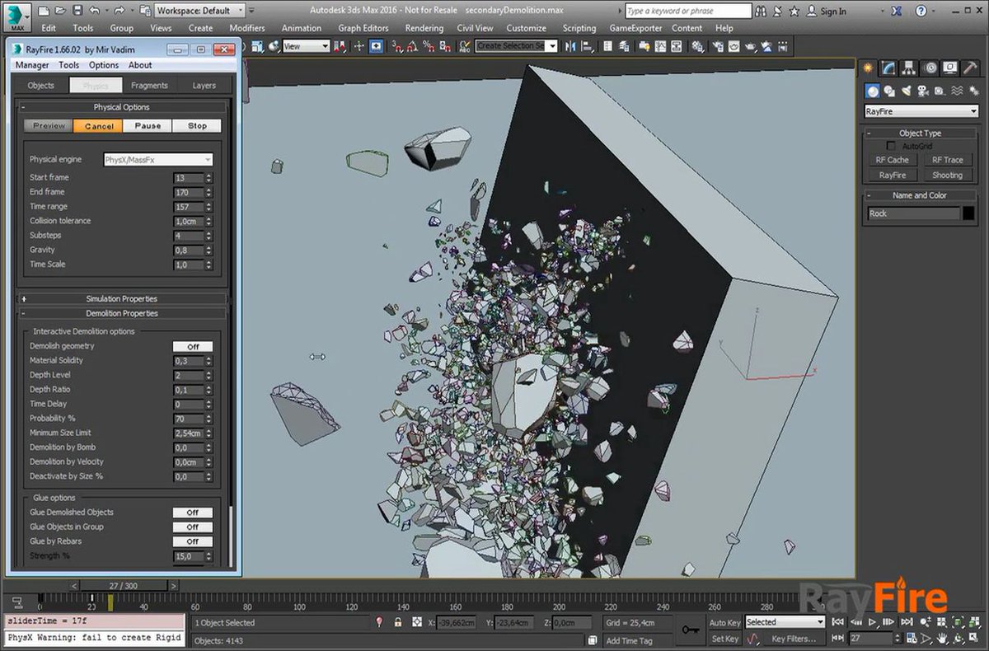Collapse the Demolition Properties rollout
The width and height of the screenshot is (989, 651).
pyautogui.click(x=121, y=313)
